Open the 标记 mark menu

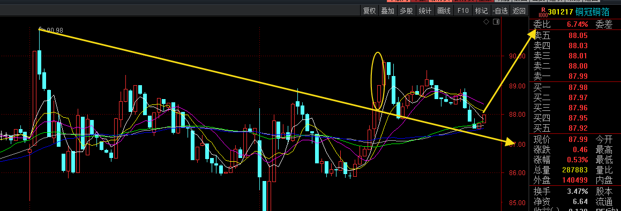[x=482, y=11]
